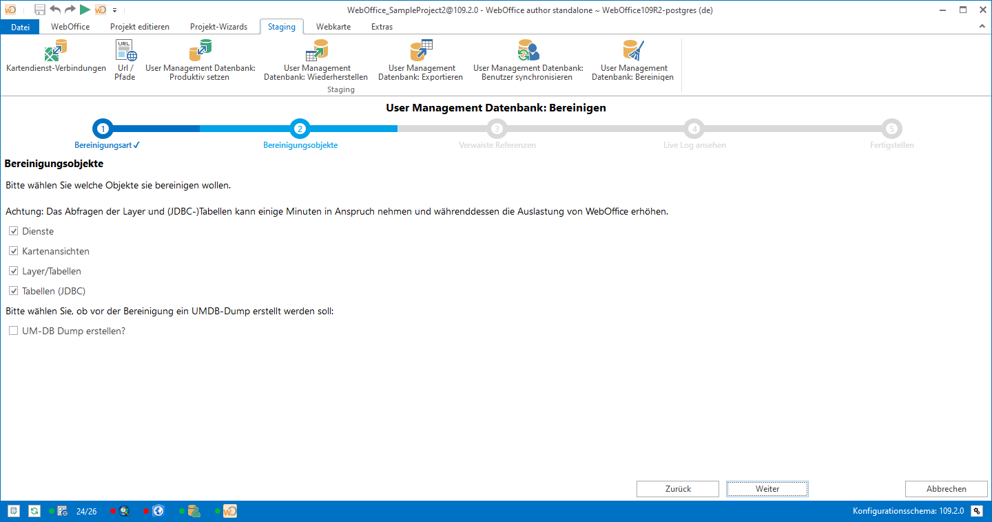Click the green play icon in quick access toolbar
Image resolution: width=992 pixels, height=522 pixels.
85,10
